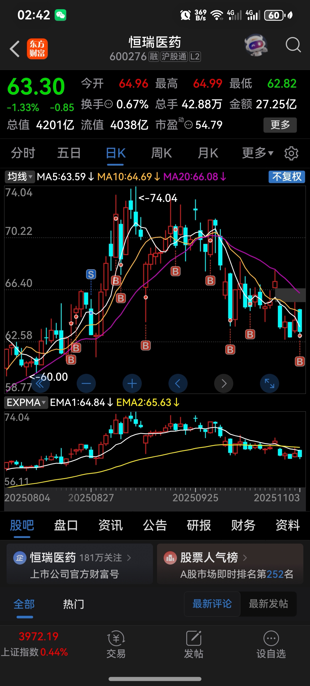Open 上市公司官方财富号 link

point(74,574)
